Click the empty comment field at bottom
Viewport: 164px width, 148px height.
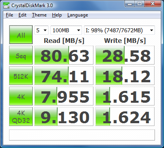[82, 135]
